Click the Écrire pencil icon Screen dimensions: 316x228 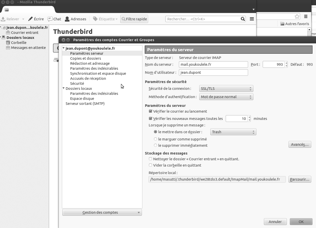click(30, 19)
